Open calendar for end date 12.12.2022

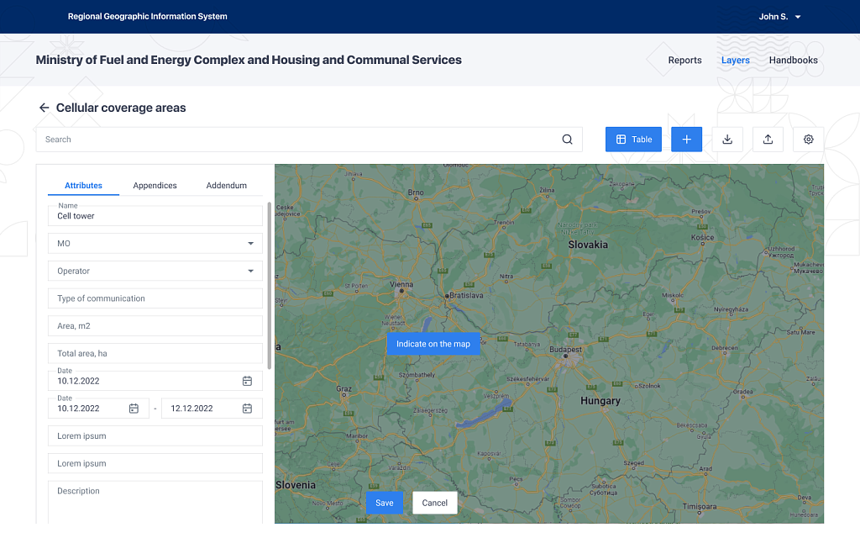pyautogui.click(x=248, y=409)
